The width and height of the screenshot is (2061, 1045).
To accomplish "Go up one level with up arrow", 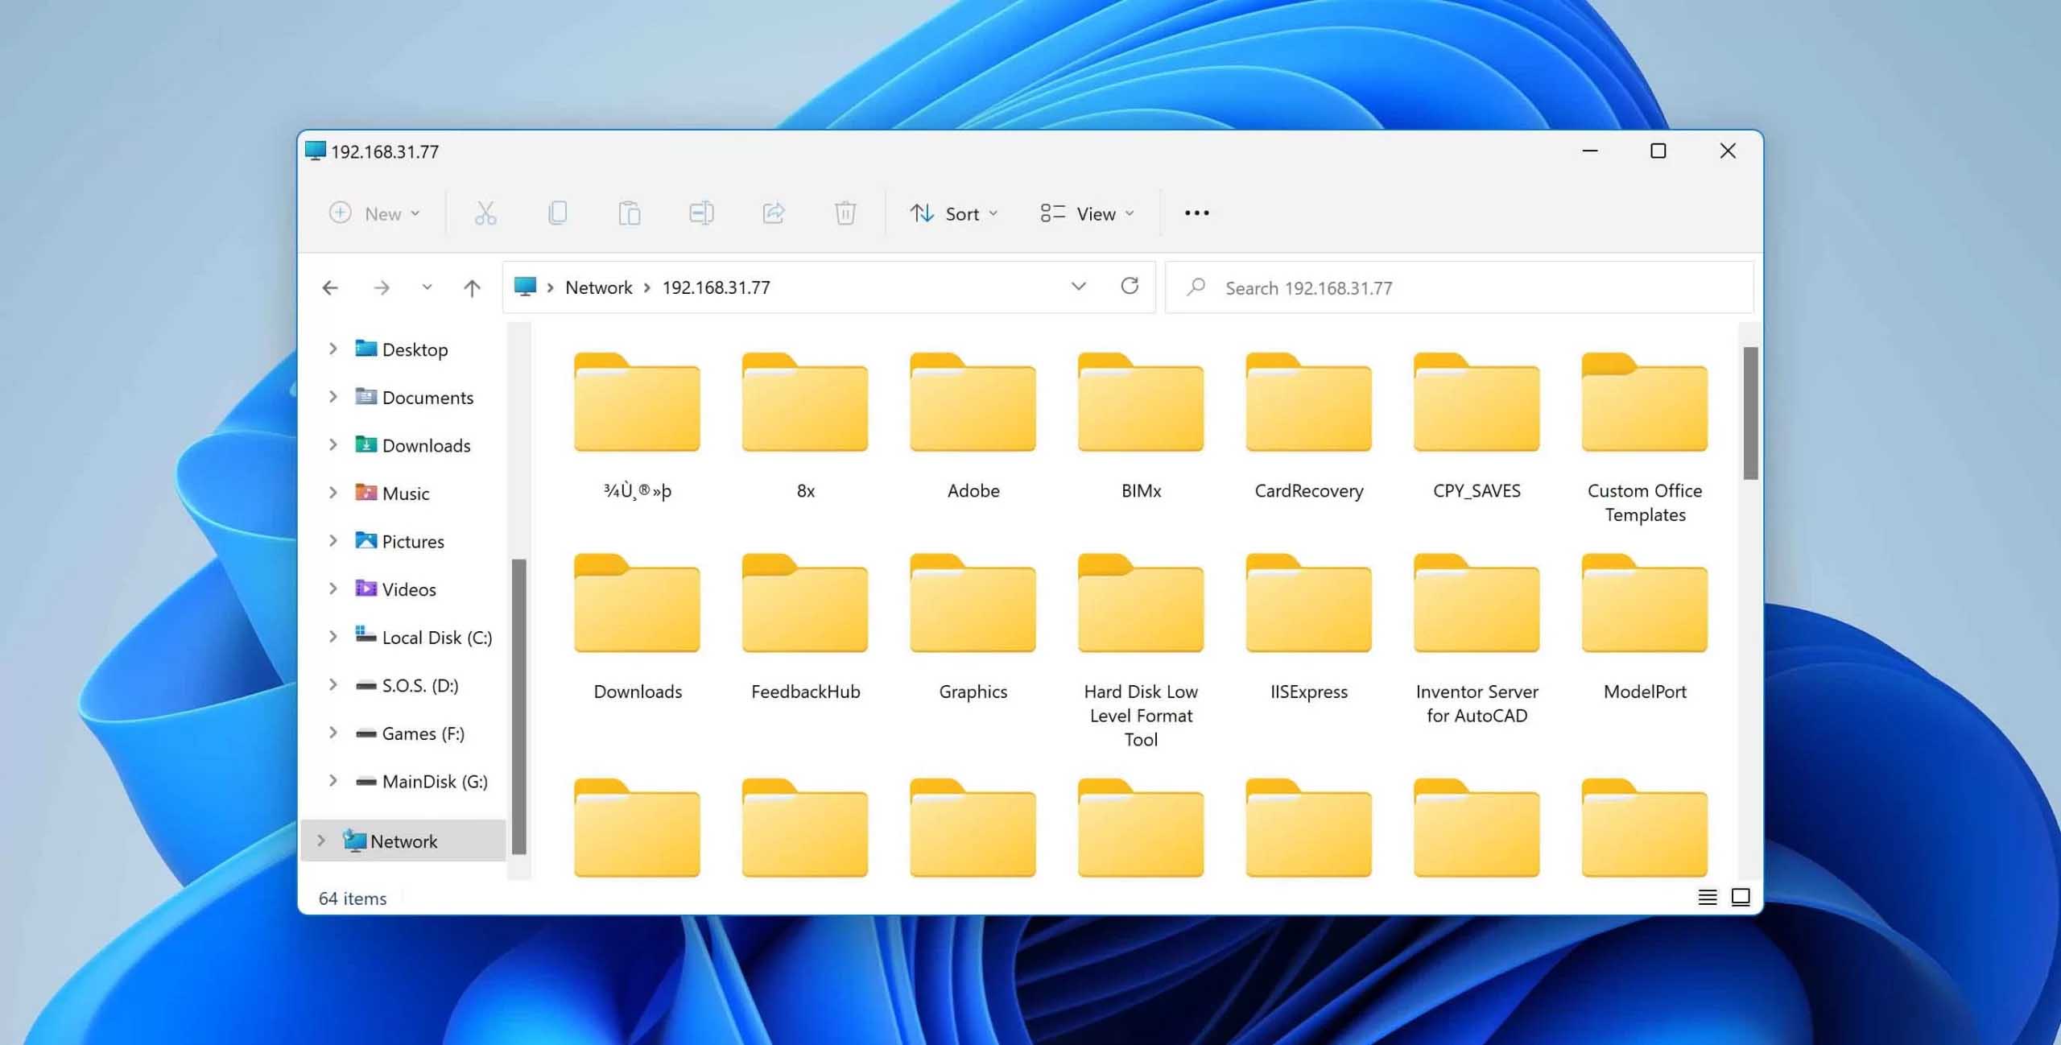I will click(x=473, y=287).
